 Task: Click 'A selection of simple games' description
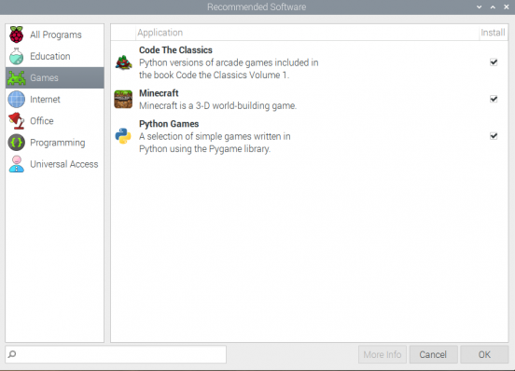(215, 143)
